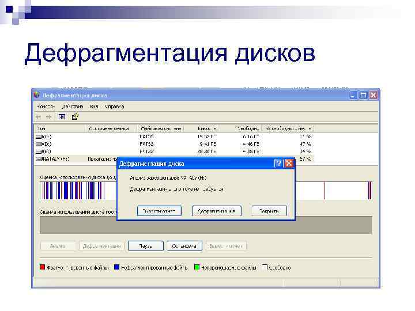Click the back arrow toolbar icon
This screenshot has height=311, width=415.
coord(39,116)
